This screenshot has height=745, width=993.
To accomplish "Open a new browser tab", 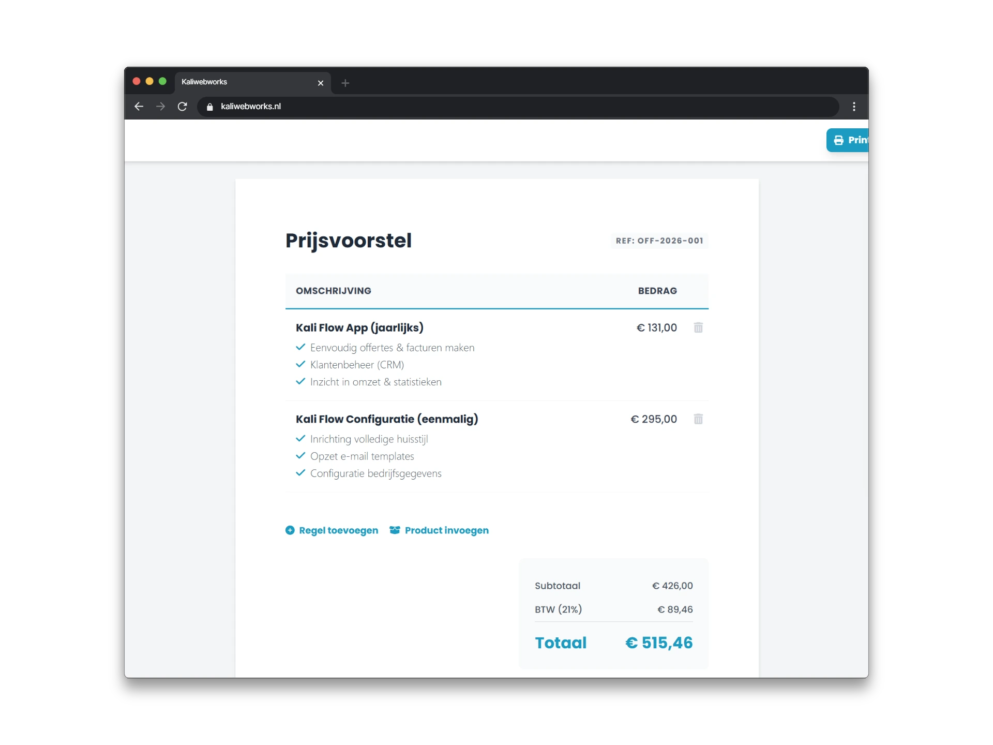I will point(345,83).
